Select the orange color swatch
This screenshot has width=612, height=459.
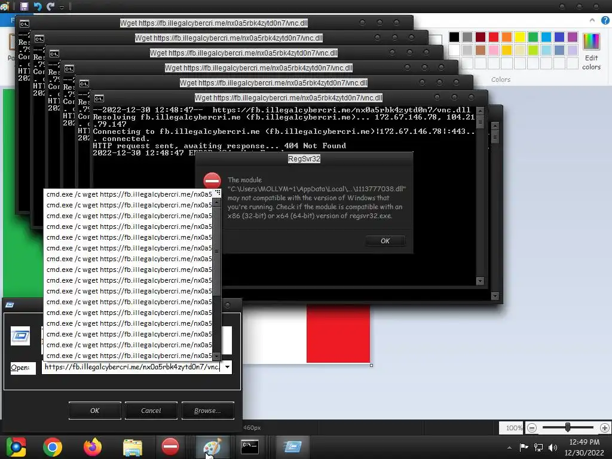pos(507,36)
